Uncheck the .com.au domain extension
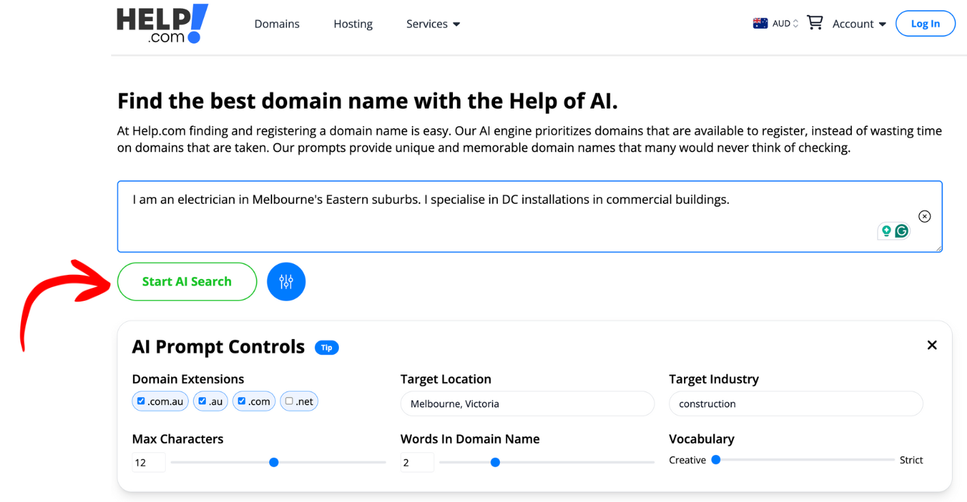Viewport: 967px width, 502px height. point(141,401)
